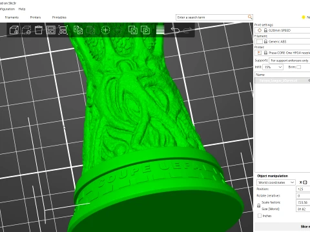This screenshot has width=310, height=232.
Task: Open the Help menu
Action: (x=22, y=9)
